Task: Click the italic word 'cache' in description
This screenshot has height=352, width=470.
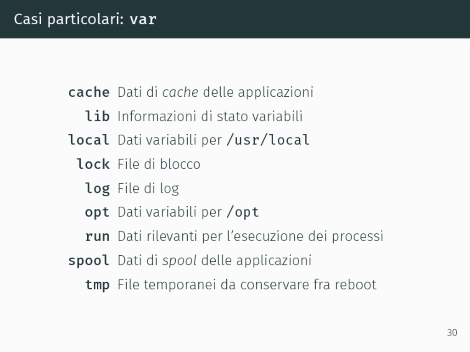Action: 180,92
